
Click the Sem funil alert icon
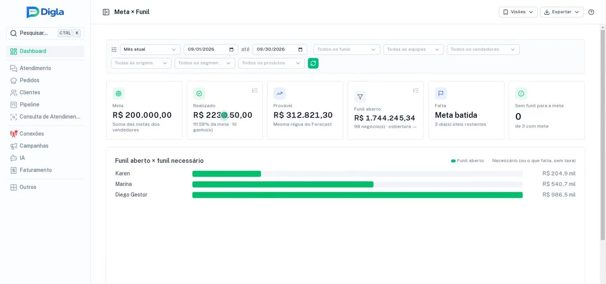point(521,94)
